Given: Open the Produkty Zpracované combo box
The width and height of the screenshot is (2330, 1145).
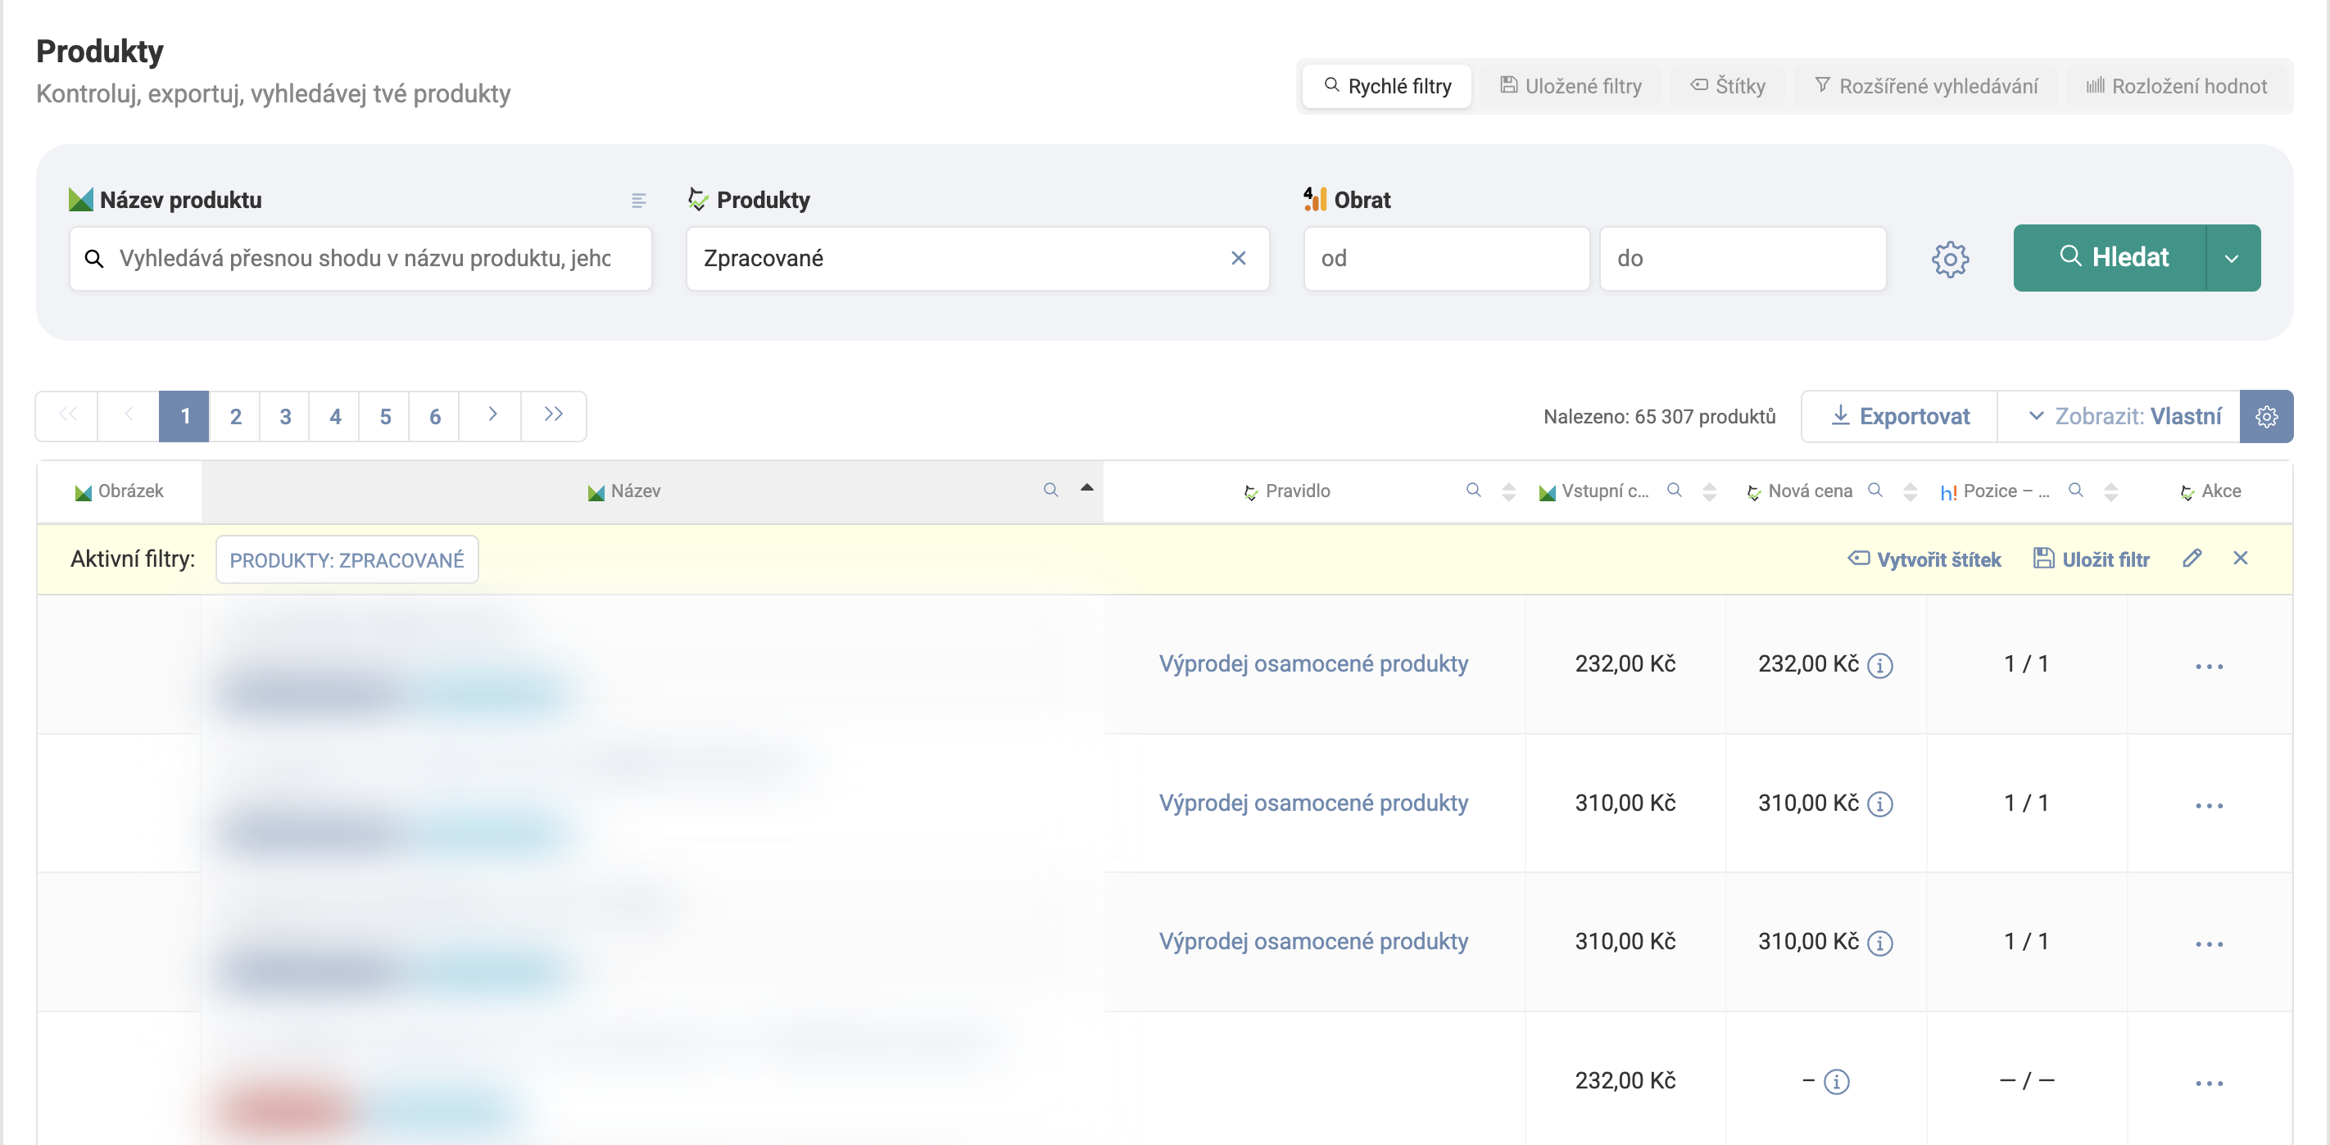Looking at the screenshot, I should tap(959, 259).
